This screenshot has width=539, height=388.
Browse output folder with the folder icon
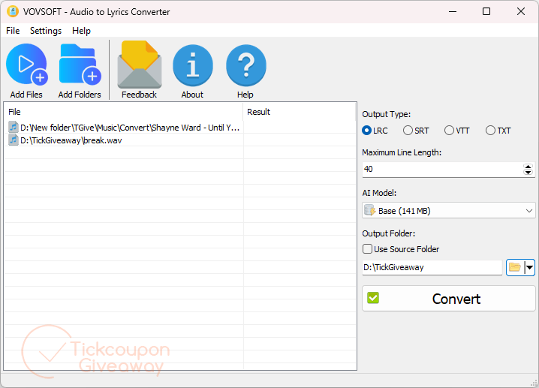[514, 267]
